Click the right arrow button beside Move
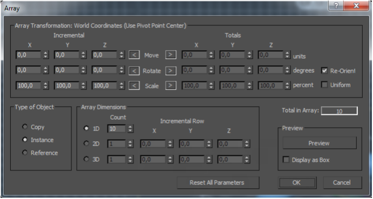373x199 pixels. pos(171,55)
